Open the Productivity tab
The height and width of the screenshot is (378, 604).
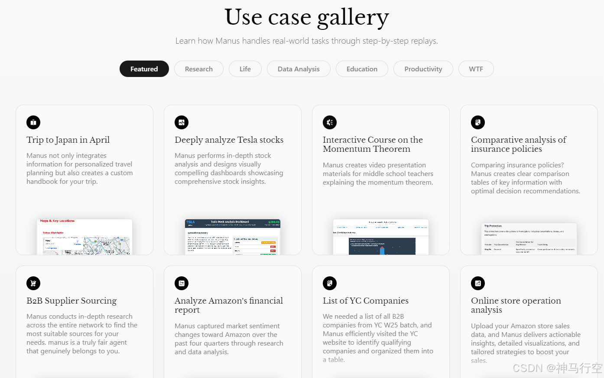423,69
